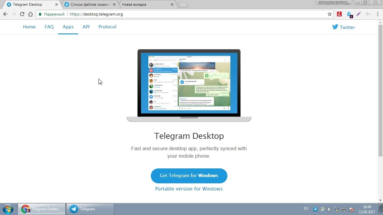This screenshot has width=383, height=215.
Task: Open the volume speaker tray icon
Action: click(x=329, y=209)
